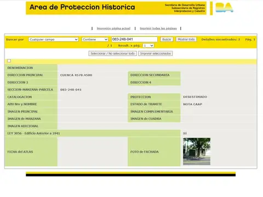
Task: Click the 'IMAGEN PRINCIPAL' label
Action: (22, 112)
